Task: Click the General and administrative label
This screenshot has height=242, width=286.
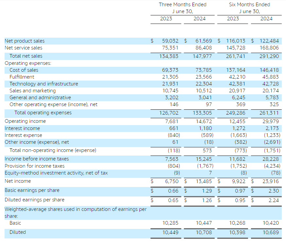Action: 40,98
